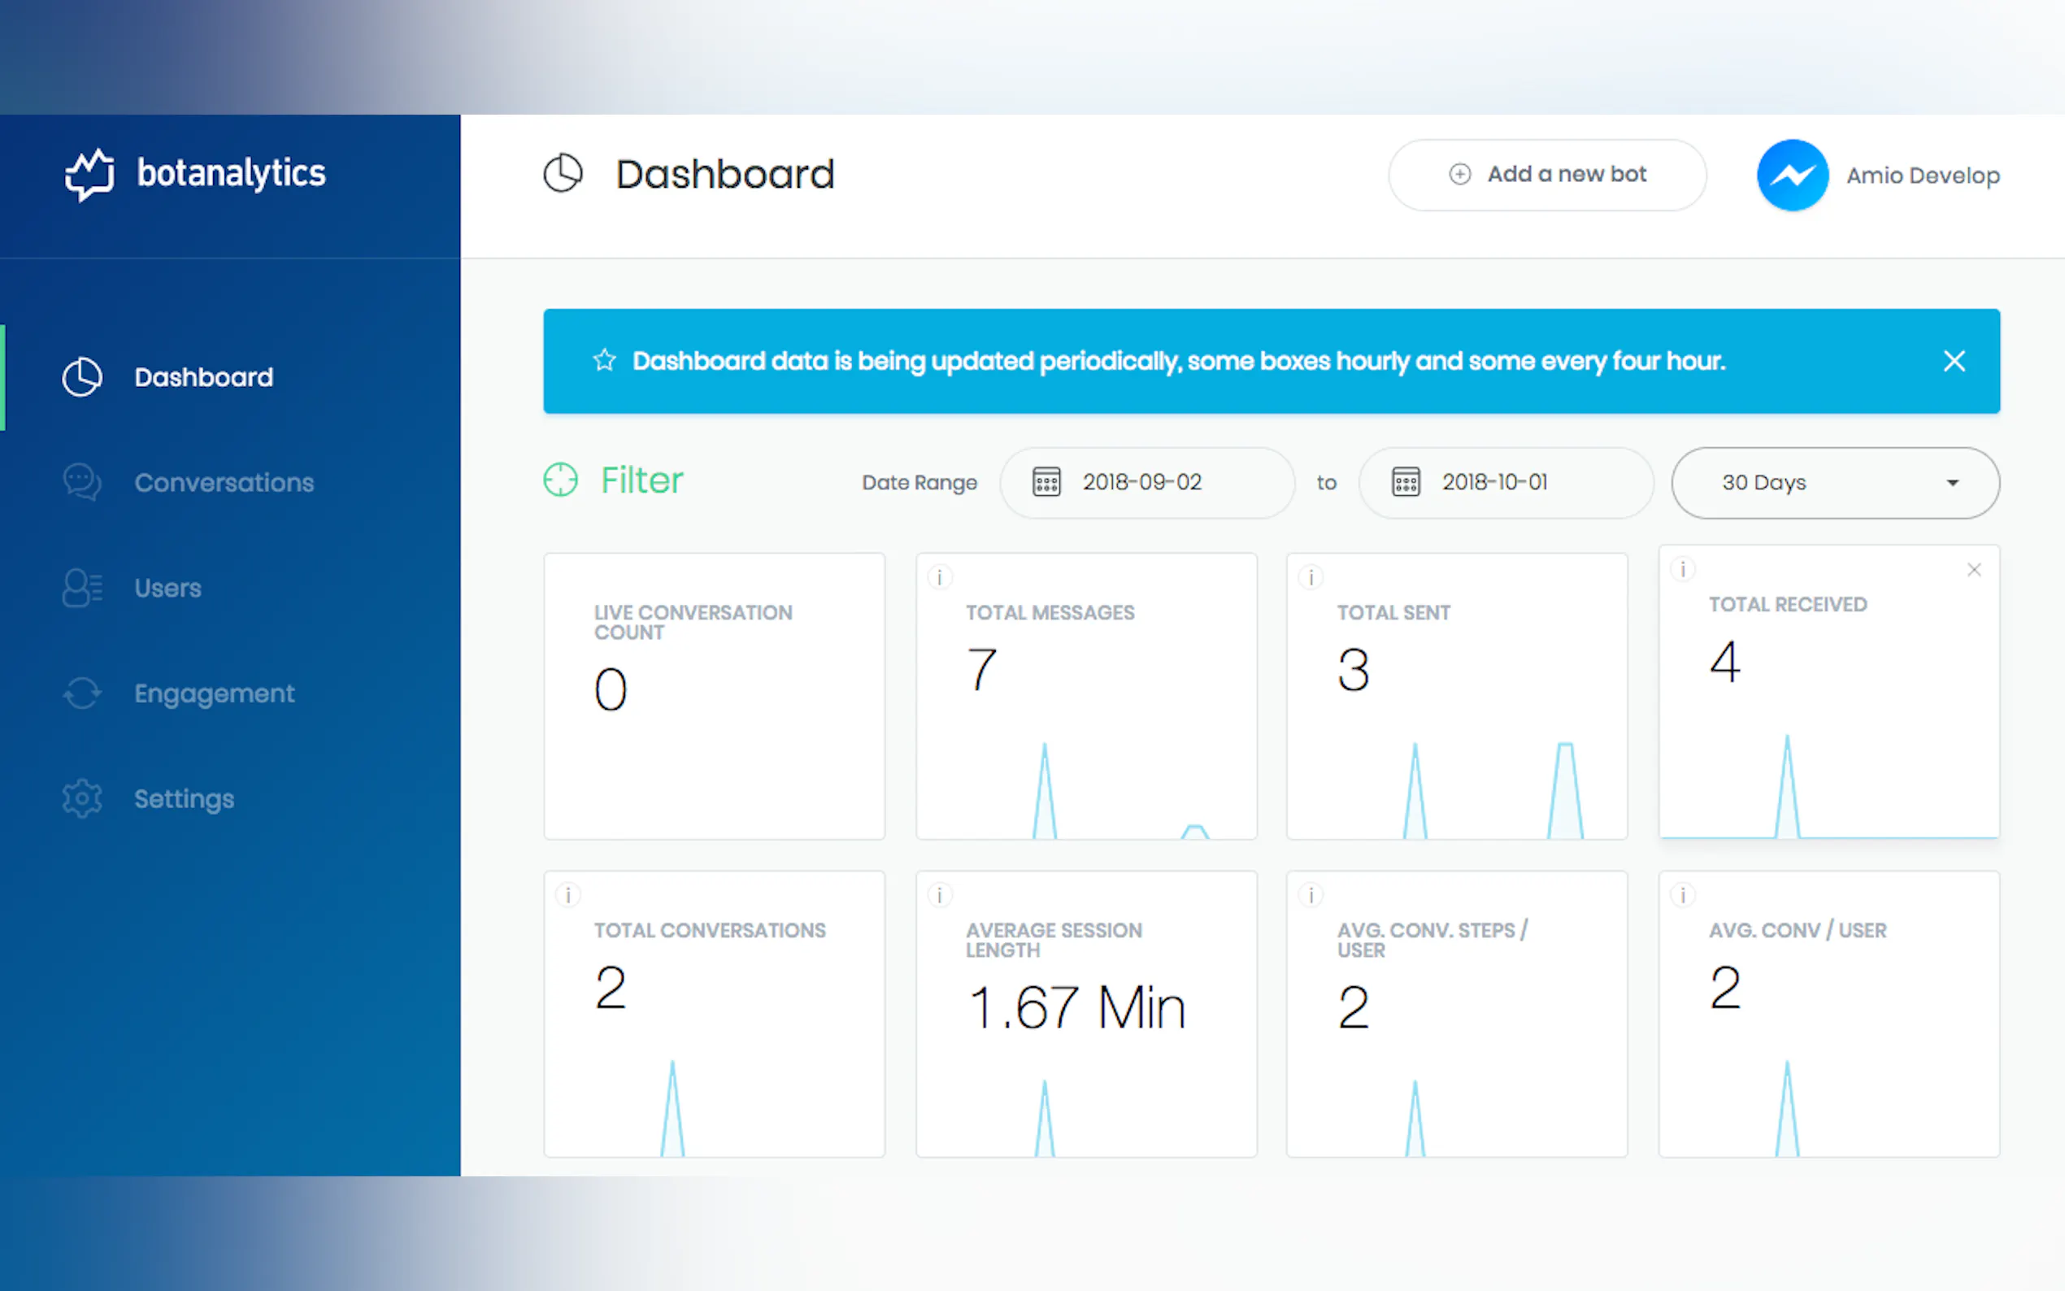This screenshot has width=2065, height=1291.
Task: Click info icon on Total Received card
Action: coord(1683,570)
